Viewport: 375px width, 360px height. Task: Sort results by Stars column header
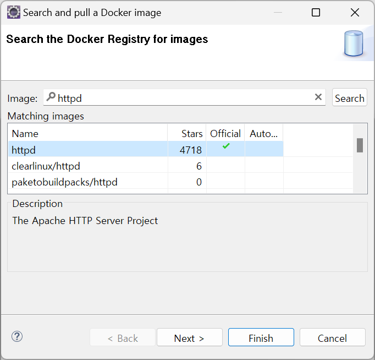(x=187, y=133)
